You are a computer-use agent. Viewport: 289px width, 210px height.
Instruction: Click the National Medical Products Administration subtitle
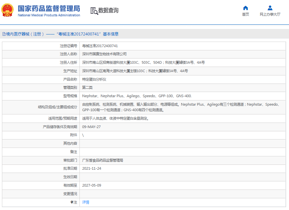49,15
